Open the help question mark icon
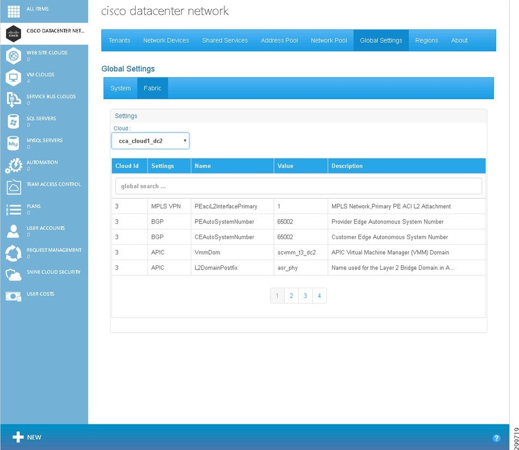The width and height of the screenshot is (519, 450). click(496, 438)
